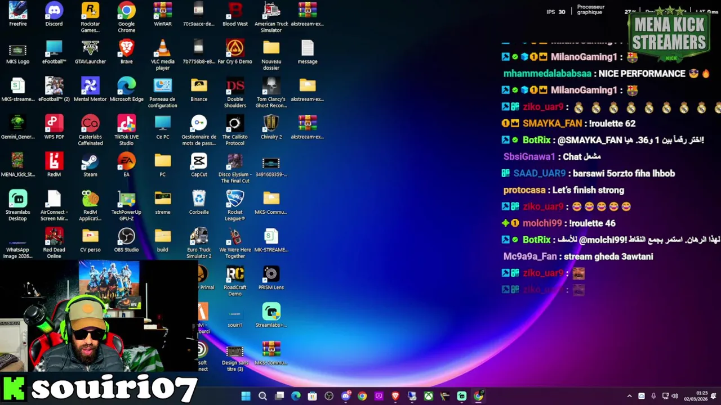The height and width of the screenshot is (405, 721).
Task: Launch TechPowerUp GPU-Z shortcut
Action: 126,205
